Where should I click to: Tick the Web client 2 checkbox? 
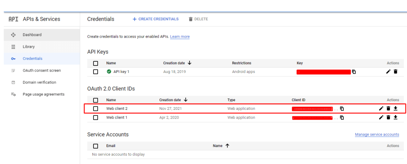tap(95, 109)
